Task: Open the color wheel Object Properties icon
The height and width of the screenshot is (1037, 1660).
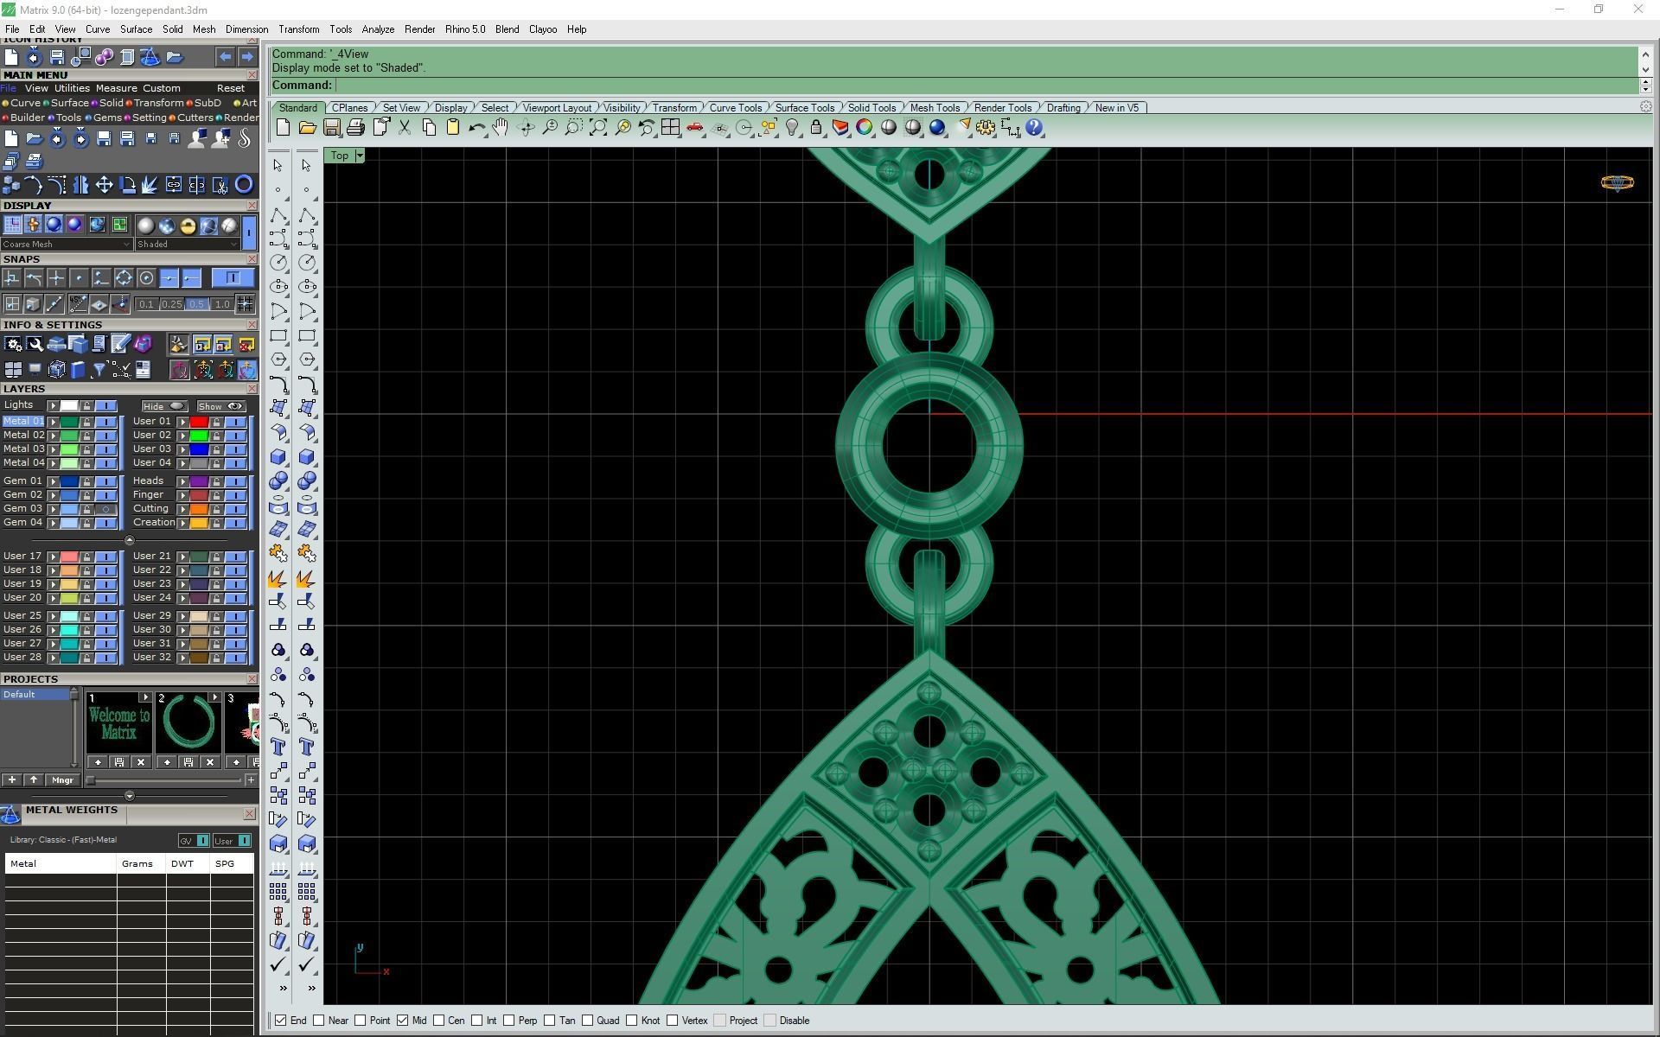Action: click(x=865, y=128)
